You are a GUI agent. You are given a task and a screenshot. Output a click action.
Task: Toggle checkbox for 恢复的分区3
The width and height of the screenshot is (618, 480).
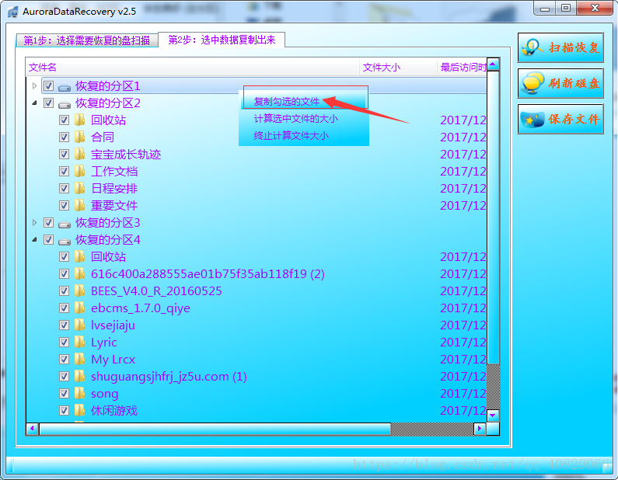tap(48, 222)
